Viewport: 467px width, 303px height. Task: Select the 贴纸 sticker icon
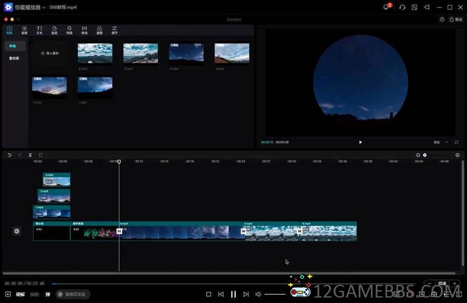coord(54,30)
